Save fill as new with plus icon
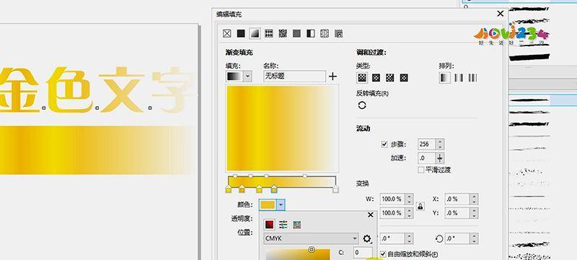 click(332, 77)
